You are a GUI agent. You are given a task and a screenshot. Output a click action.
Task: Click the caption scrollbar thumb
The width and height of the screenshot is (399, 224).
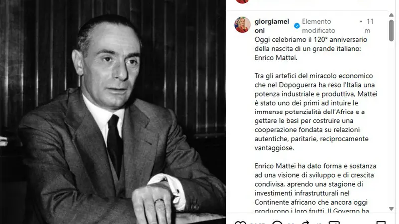tap(391, 30)
